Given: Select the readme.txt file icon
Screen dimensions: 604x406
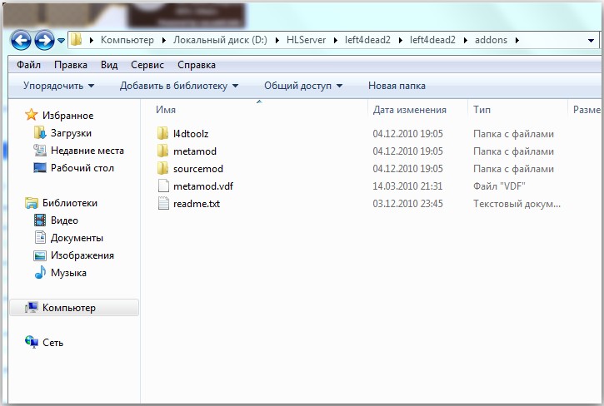Looking at the screenshot, I should [163, 203].
